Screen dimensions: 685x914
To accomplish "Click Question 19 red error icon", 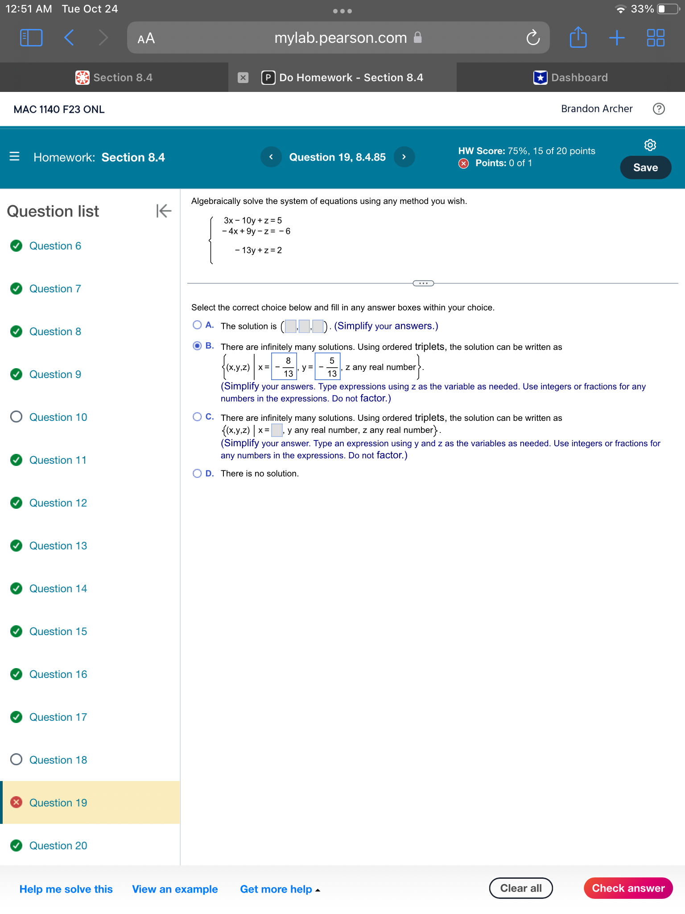I will click(x=17, y=802).
